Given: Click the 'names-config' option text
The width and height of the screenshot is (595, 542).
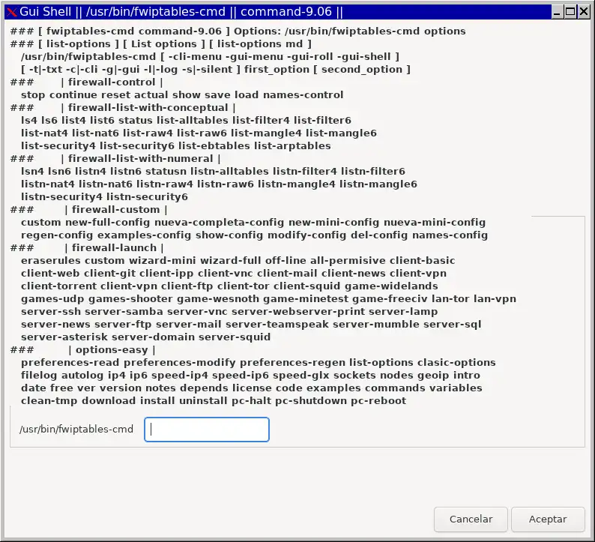Looking at the screenshot, I should tap(450, 235).
